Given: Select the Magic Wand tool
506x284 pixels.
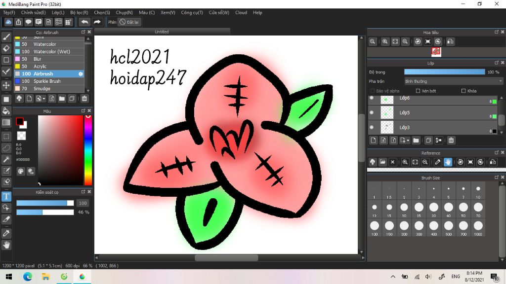Looking at the screenshot, I should tap(6, 159).
